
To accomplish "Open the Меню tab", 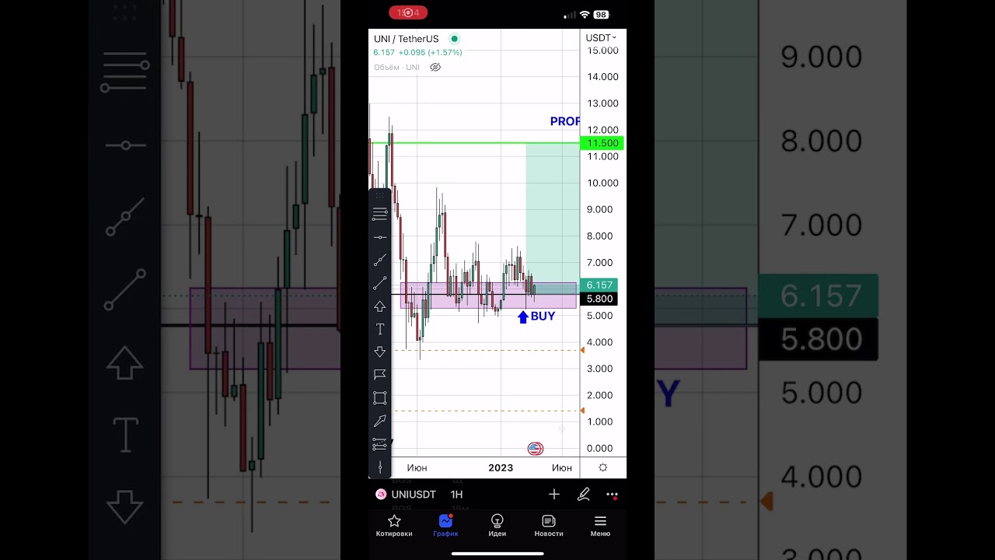I will point(600,525).
